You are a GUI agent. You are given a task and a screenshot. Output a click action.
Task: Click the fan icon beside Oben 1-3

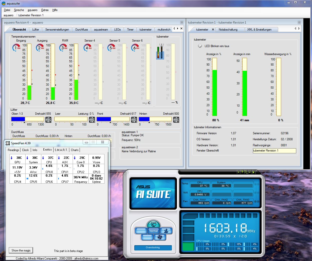coord(48,119)
